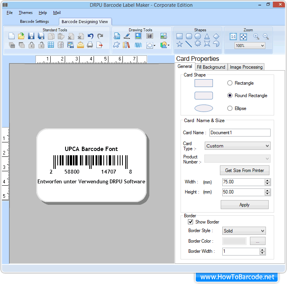This screenshot has height=284, width=287.
Task: Choose the Ellipse card shape option
Action: (230, 108)
